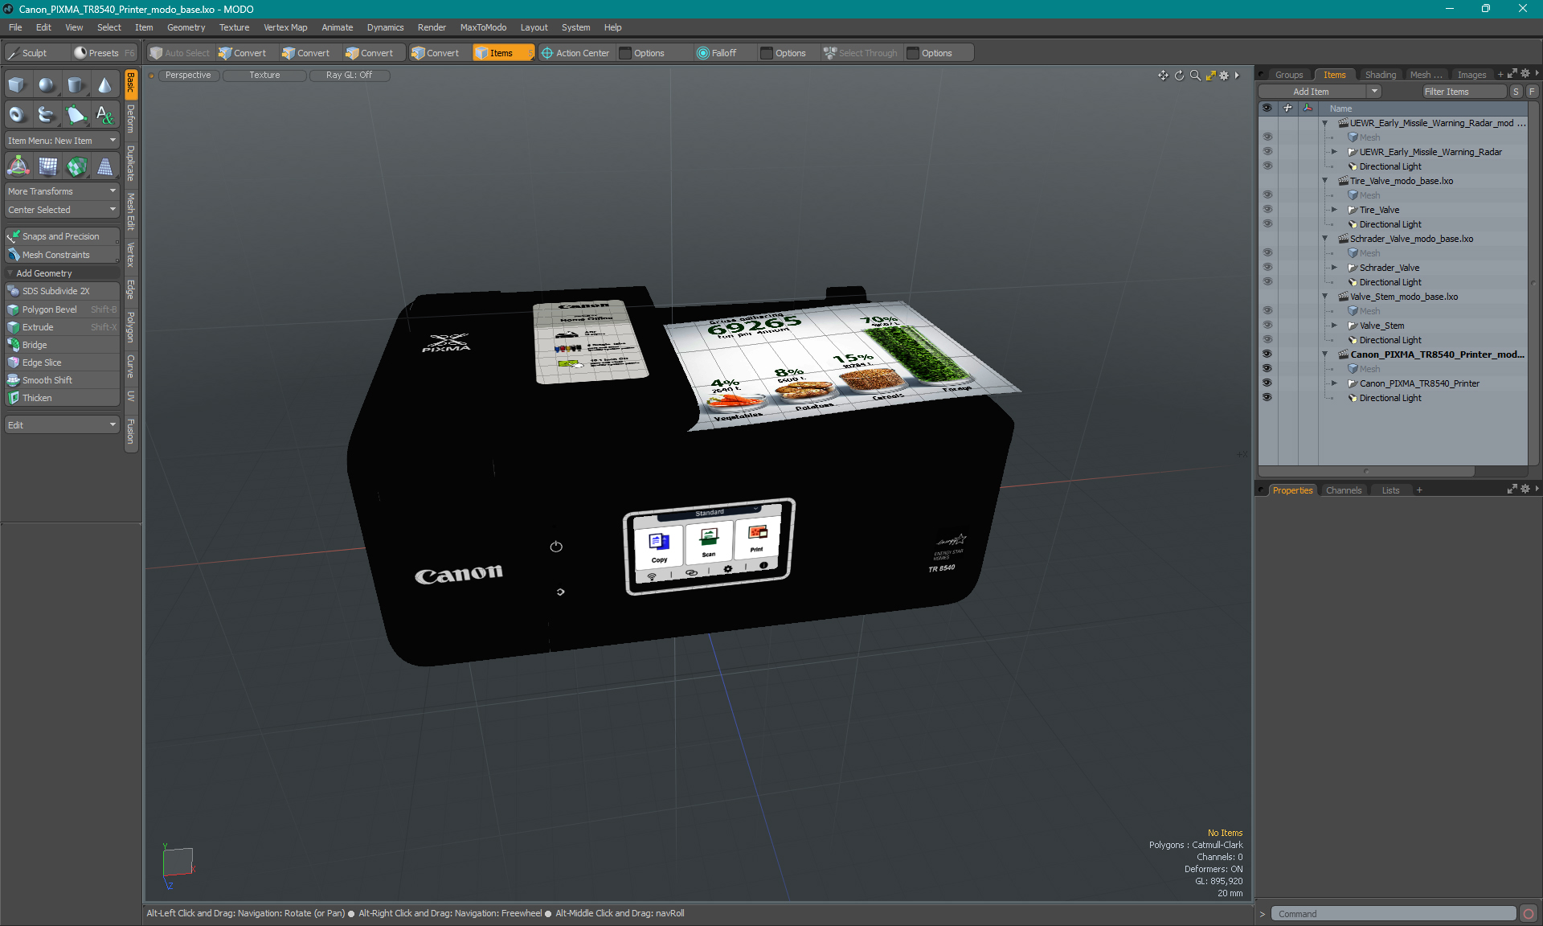This screenshot has height=926, width=1543.
Task: Open the Add Item dropdown arrow
Action: tap(1375, 92)
